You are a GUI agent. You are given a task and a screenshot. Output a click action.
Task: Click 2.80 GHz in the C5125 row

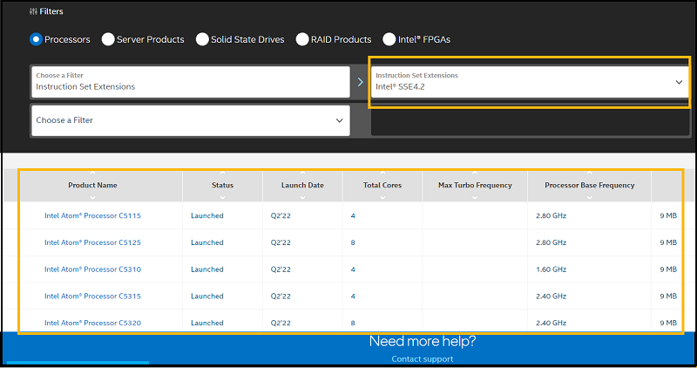(x=551, y=242)
